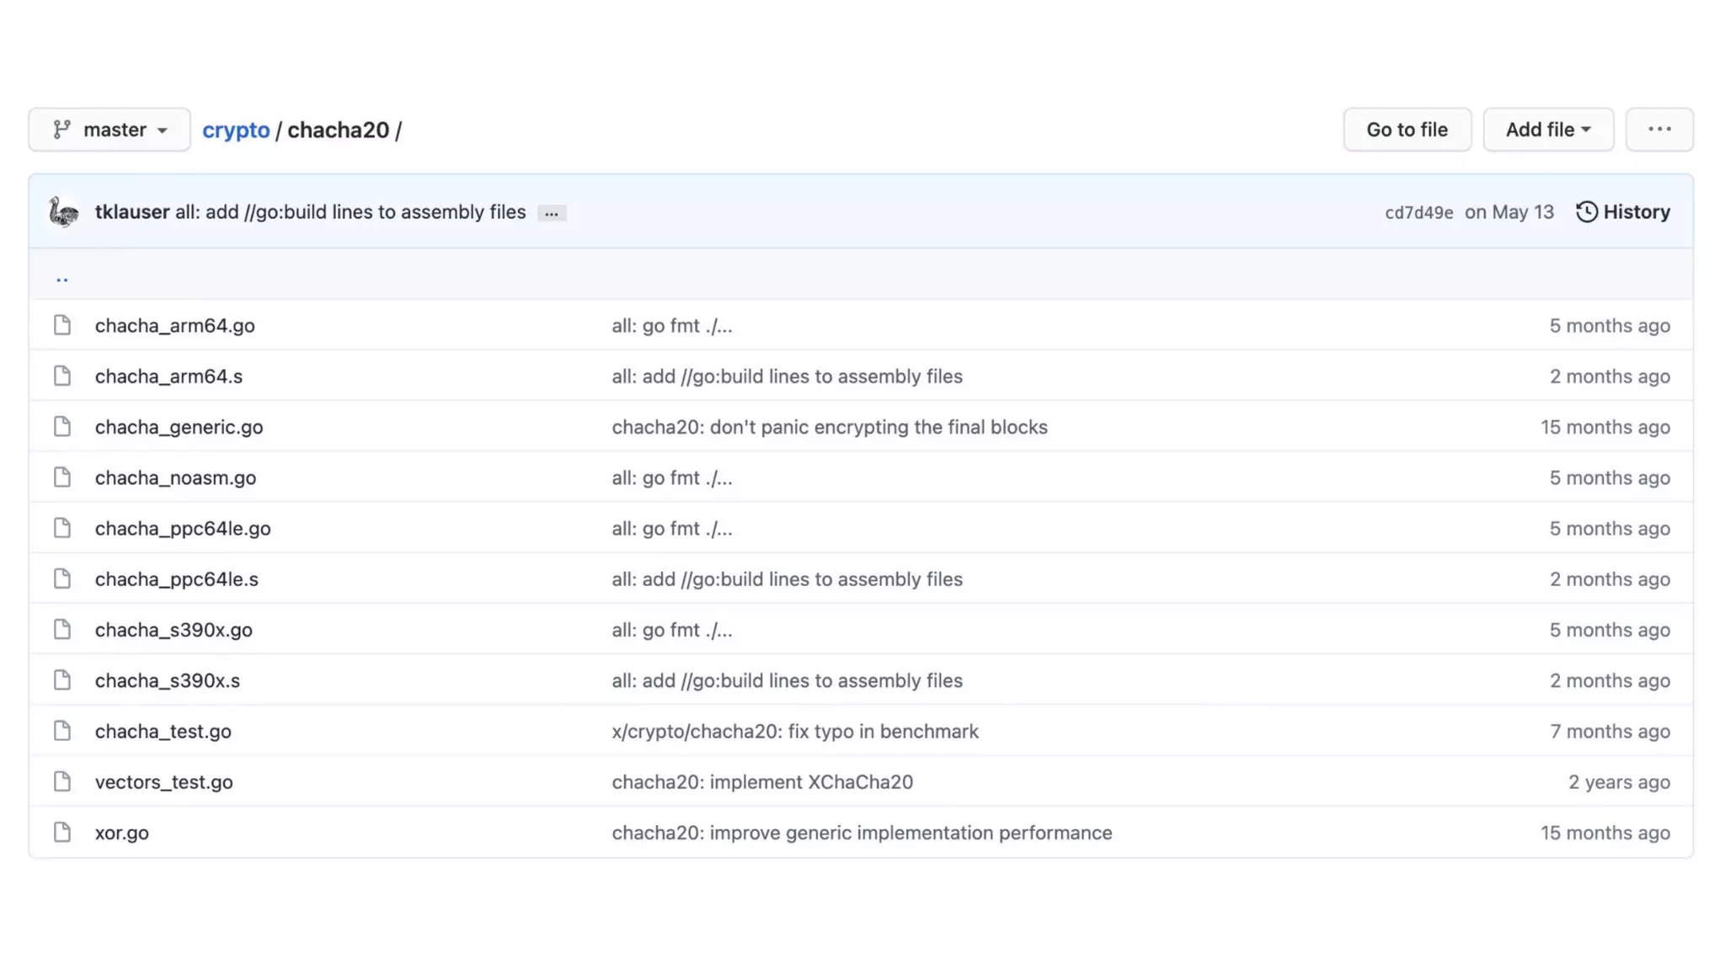The height and width of the screenshot is (970, 1725).
Task: Open commit 'implement XChaCha20' message
Action: point(761,781)
